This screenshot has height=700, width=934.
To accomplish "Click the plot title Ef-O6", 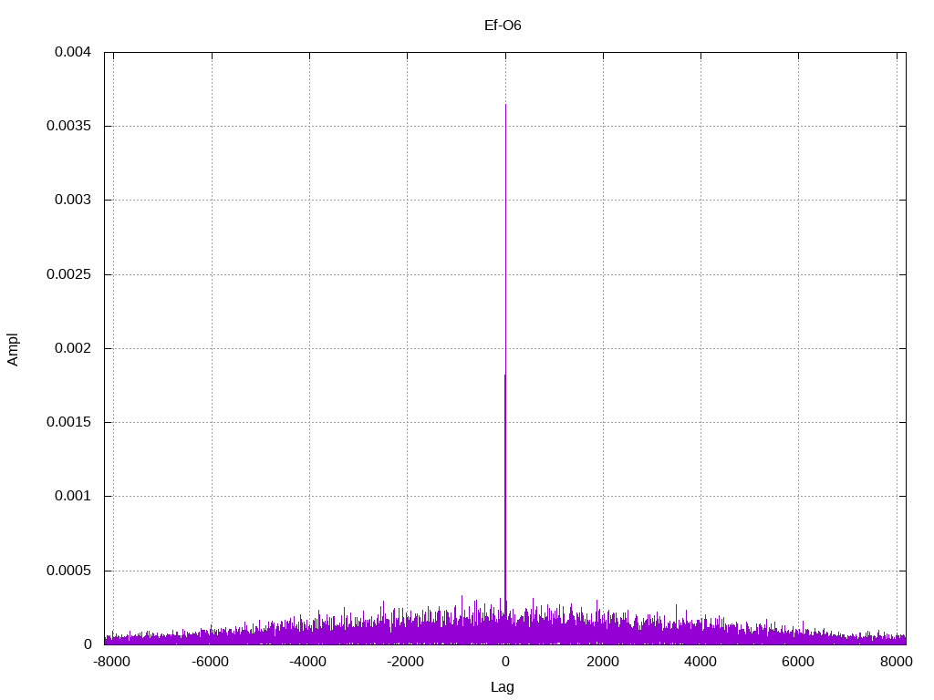I will (503, 26).
